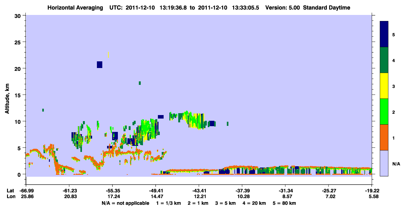Click the bright green colorbar segment labeled 2
The height and width of the screenshot is (212, 413).
384,112
